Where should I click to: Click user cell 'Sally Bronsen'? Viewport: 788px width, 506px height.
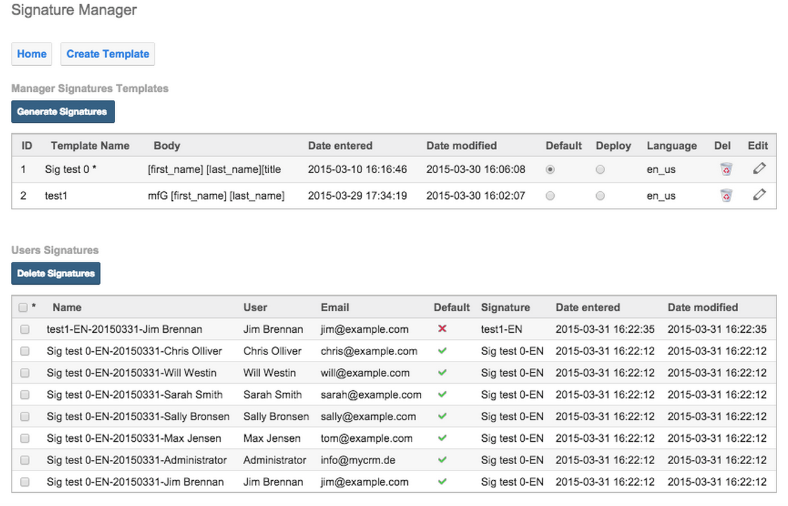(276, 417)
